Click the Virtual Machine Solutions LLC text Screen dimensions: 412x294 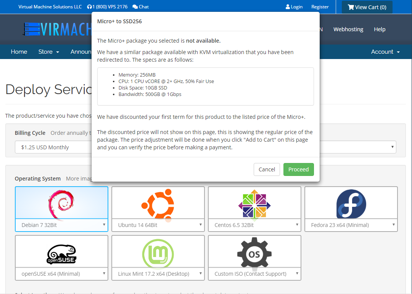tap(50, 7)
